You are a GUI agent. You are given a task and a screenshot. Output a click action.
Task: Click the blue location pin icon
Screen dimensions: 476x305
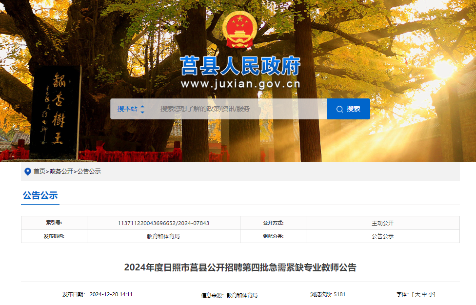tap(28, 172)
